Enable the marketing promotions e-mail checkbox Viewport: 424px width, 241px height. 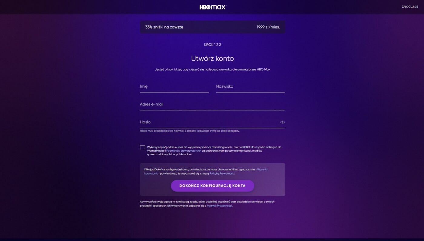tap(142, 148)
